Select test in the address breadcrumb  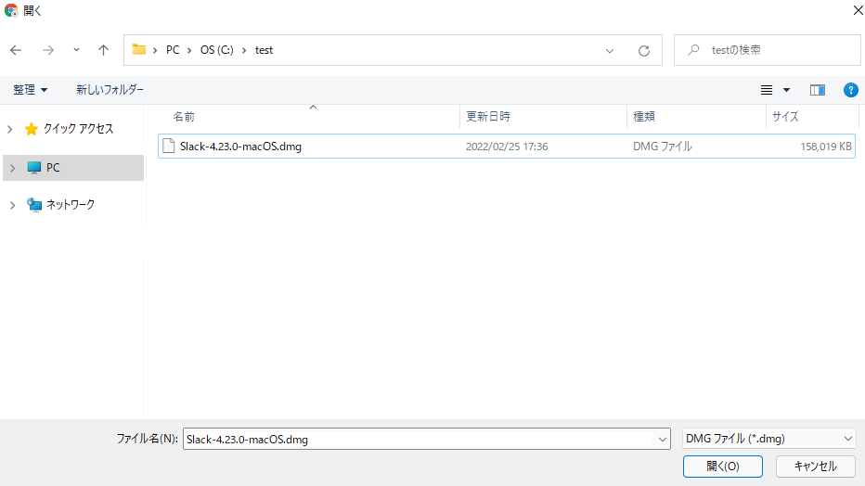point(264,50)
